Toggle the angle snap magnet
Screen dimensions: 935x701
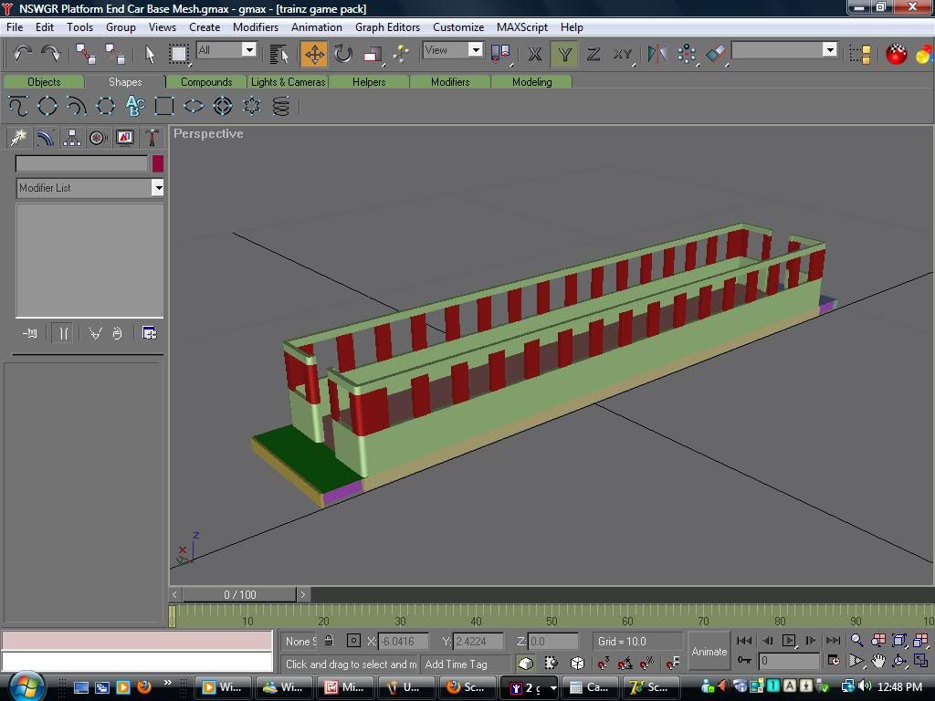click(625, 663)
